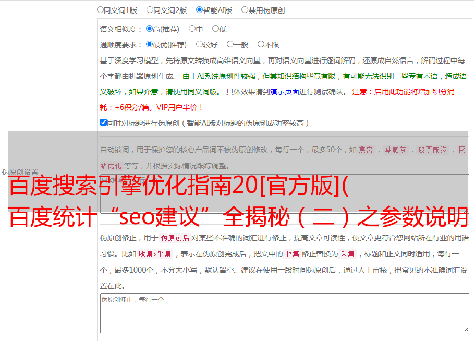Click the 伪原创设置 label

coord(20,172)
